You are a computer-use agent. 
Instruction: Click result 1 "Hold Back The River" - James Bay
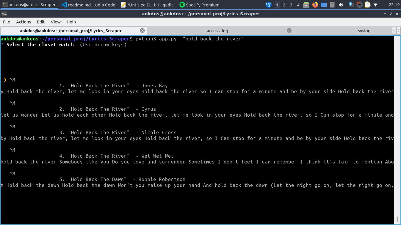(113, 86)
